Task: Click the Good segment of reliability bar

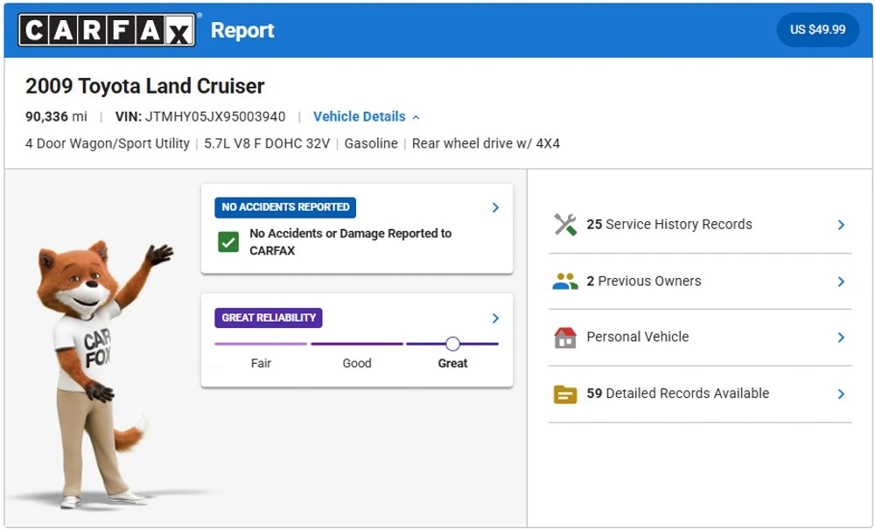Action: pyautogui.click(x=357, y=344)
